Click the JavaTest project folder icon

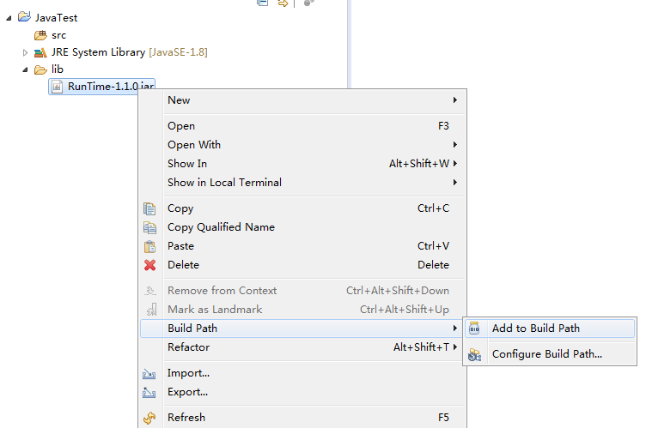click(x=24, y=17)
